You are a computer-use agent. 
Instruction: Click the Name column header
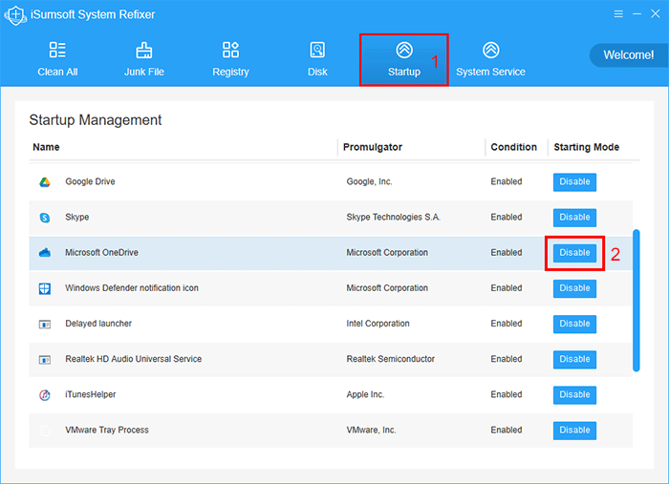[46, 147]
